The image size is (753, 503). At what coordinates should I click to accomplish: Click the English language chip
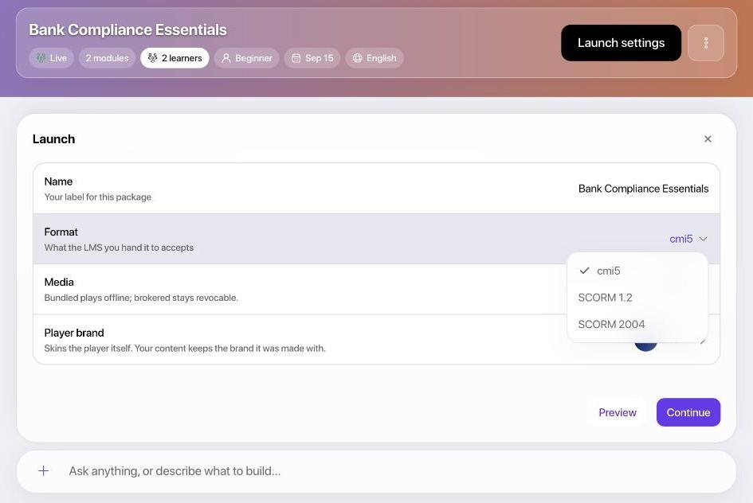coord(375,58)
